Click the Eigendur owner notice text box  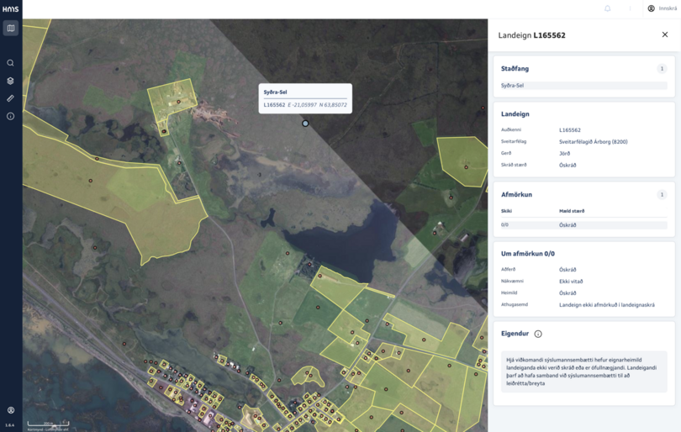click(x=583, y=371)
